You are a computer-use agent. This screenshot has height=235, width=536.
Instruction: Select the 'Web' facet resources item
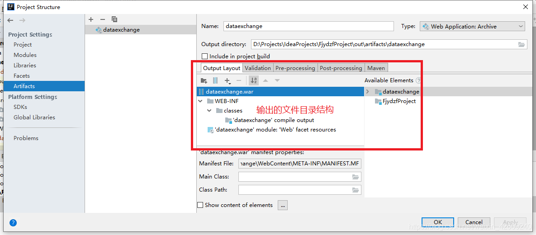[271, 130]
